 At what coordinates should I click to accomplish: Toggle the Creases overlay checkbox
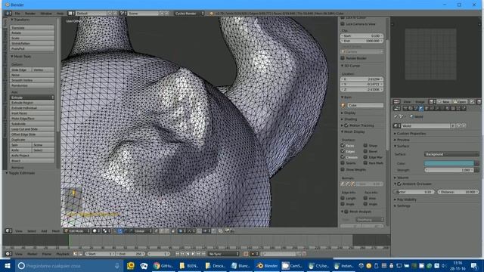click(343, 157)
